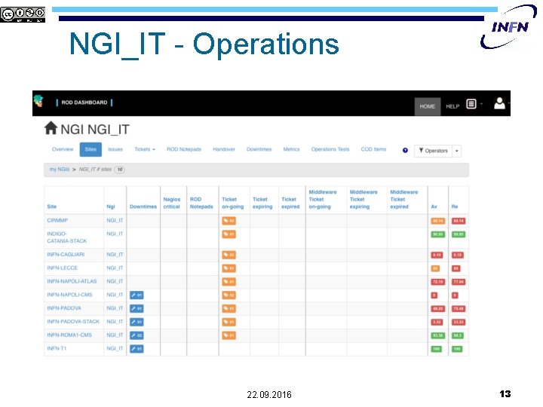
Task: Sort by the Av column header
Action: click(x=434, y=207)
